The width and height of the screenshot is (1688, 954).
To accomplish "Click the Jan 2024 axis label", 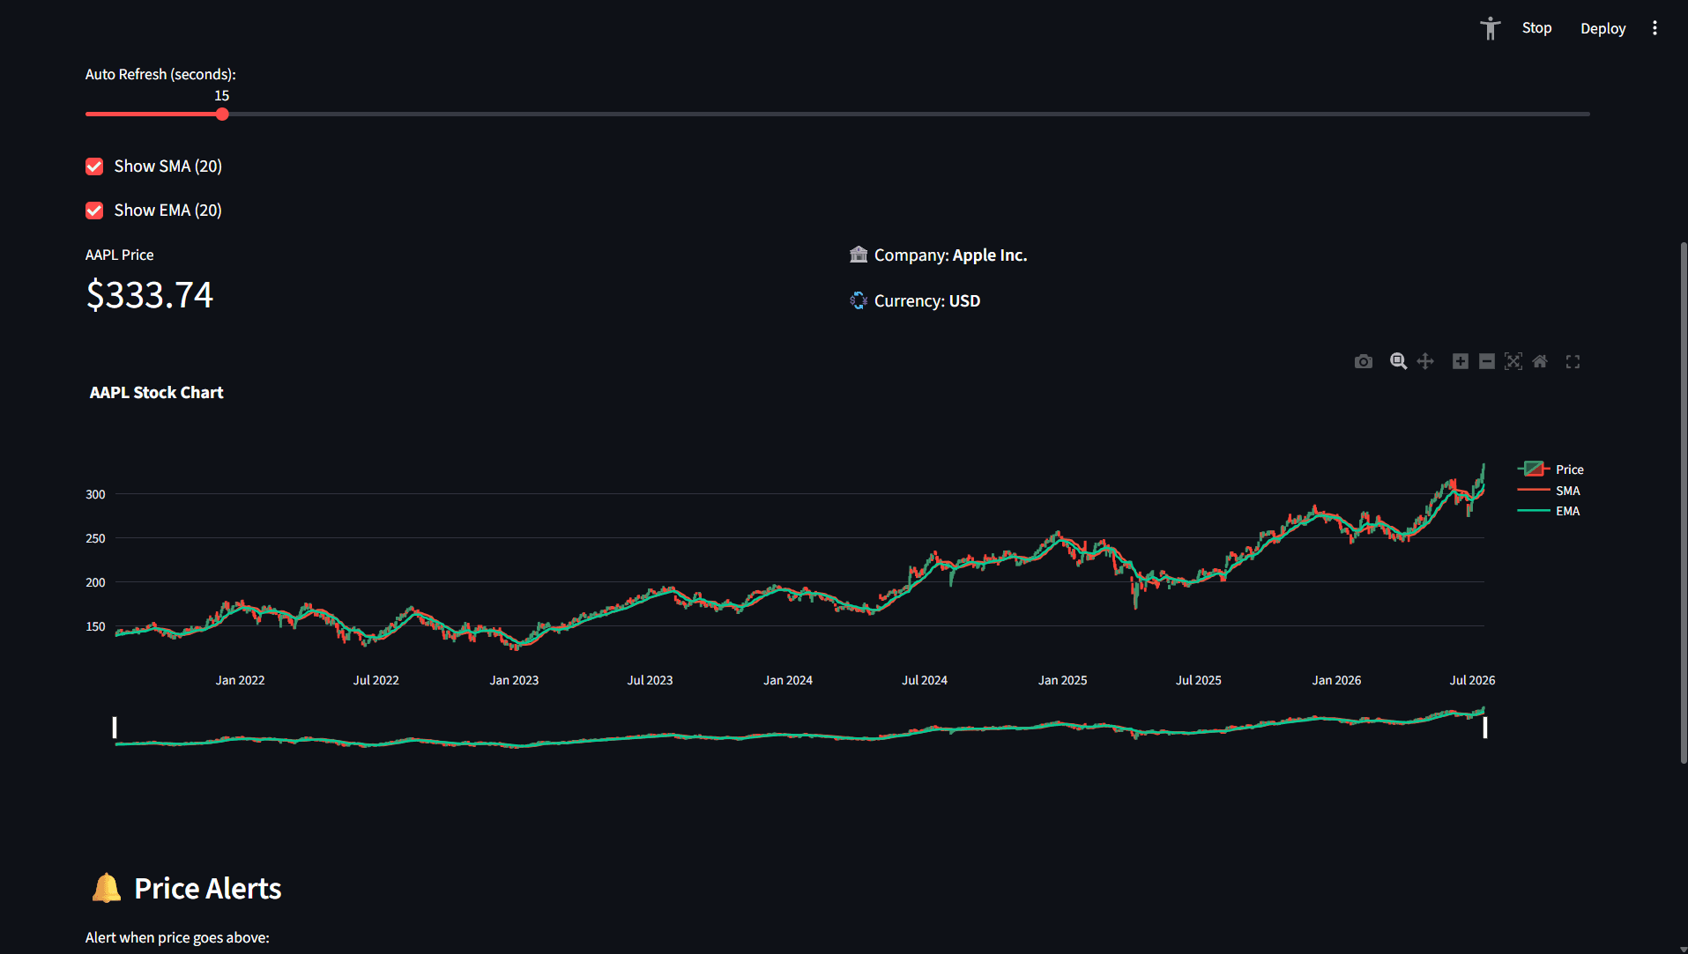I will (788, 680).
